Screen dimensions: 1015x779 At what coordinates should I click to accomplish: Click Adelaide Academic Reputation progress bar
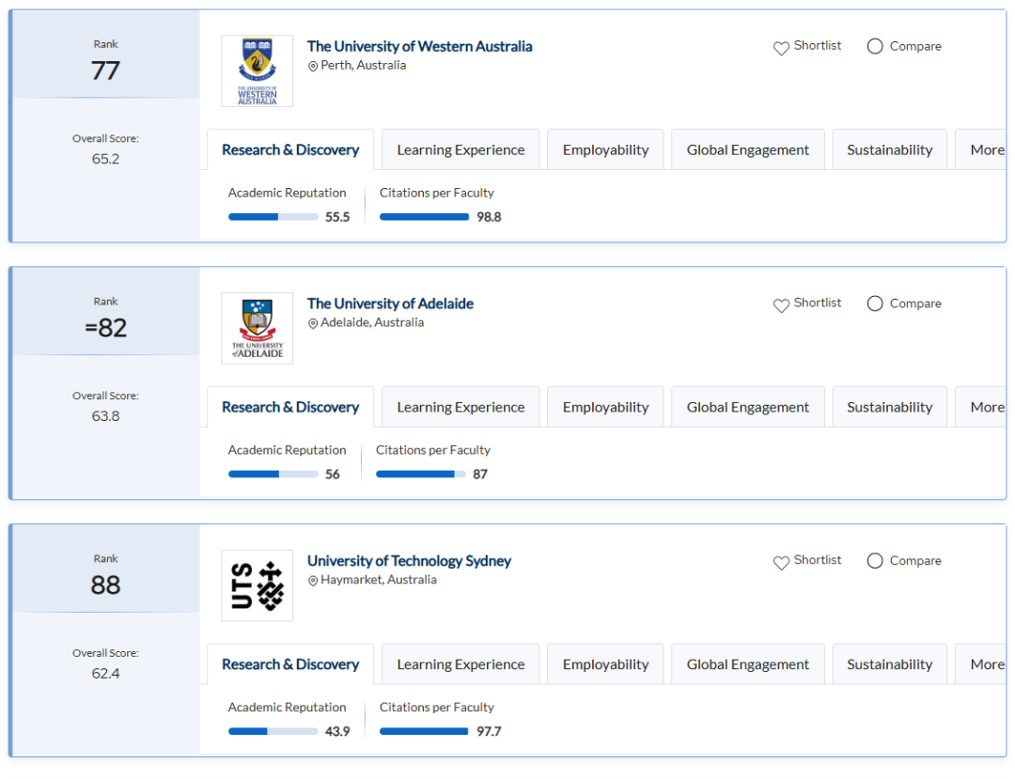click(273, 475)
